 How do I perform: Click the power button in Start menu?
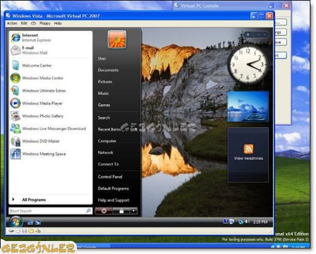tap(104, 211)
